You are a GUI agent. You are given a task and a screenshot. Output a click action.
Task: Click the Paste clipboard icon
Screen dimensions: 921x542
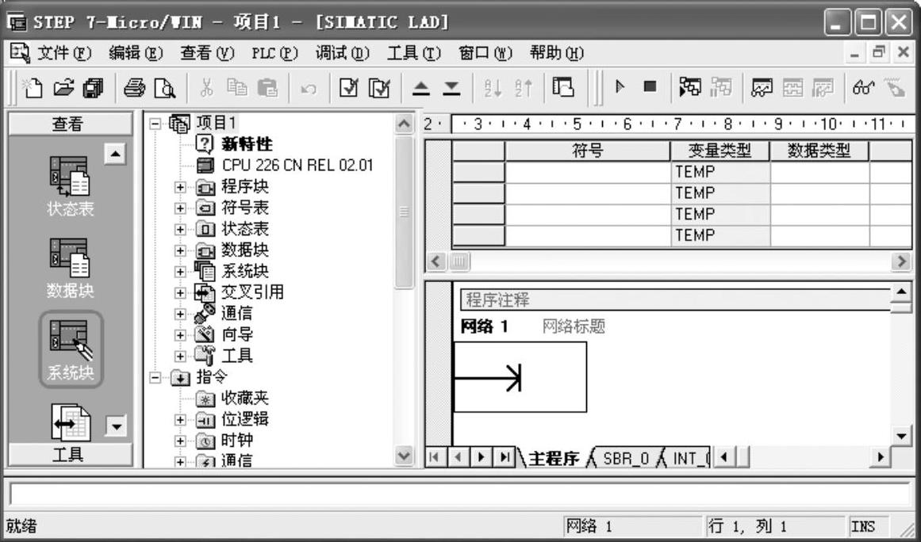pyautogui.click(x=268, y=88)
